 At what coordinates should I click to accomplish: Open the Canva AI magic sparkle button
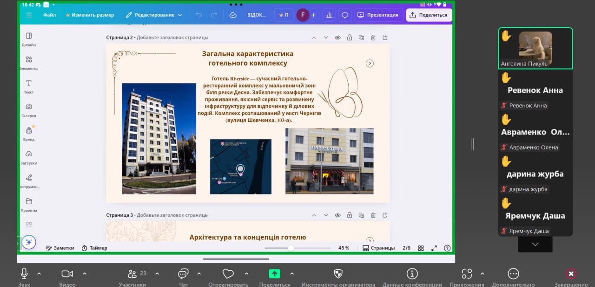(29, 242)
